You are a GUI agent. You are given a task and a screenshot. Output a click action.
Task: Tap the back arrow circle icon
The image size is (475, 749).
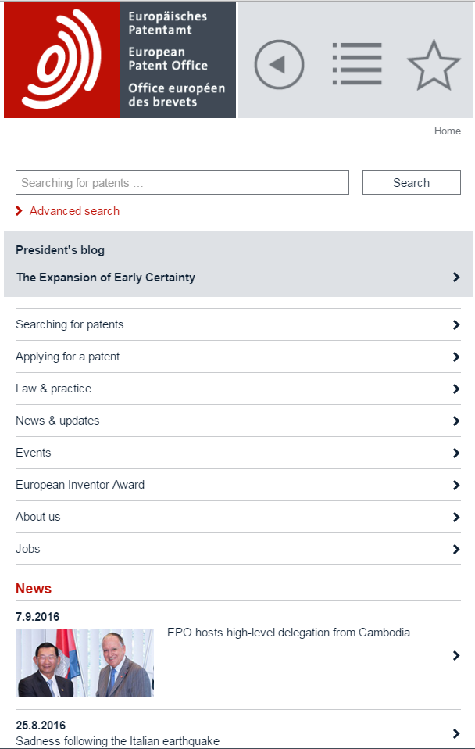(x=279, y=64)
